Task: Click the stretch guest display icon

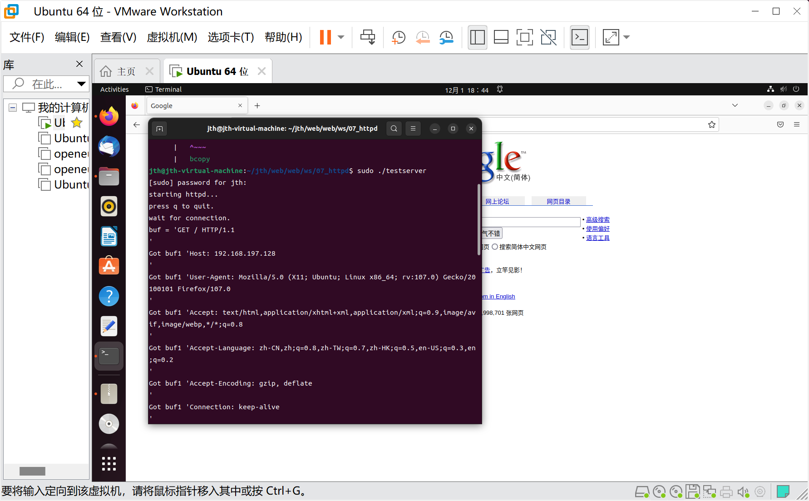Action: point(611,37)
